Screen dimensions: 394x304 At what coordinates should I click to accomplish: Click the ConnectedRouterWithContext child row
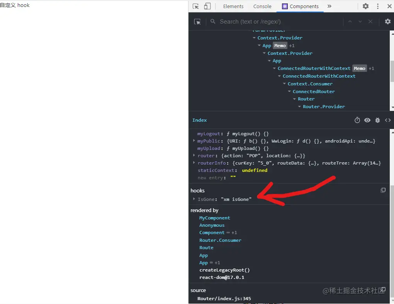[x=319, y=76]
